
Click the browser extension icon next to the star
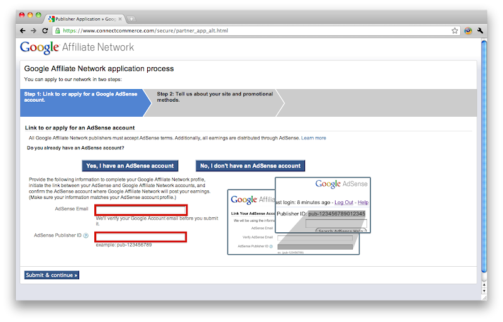(468, 31)
